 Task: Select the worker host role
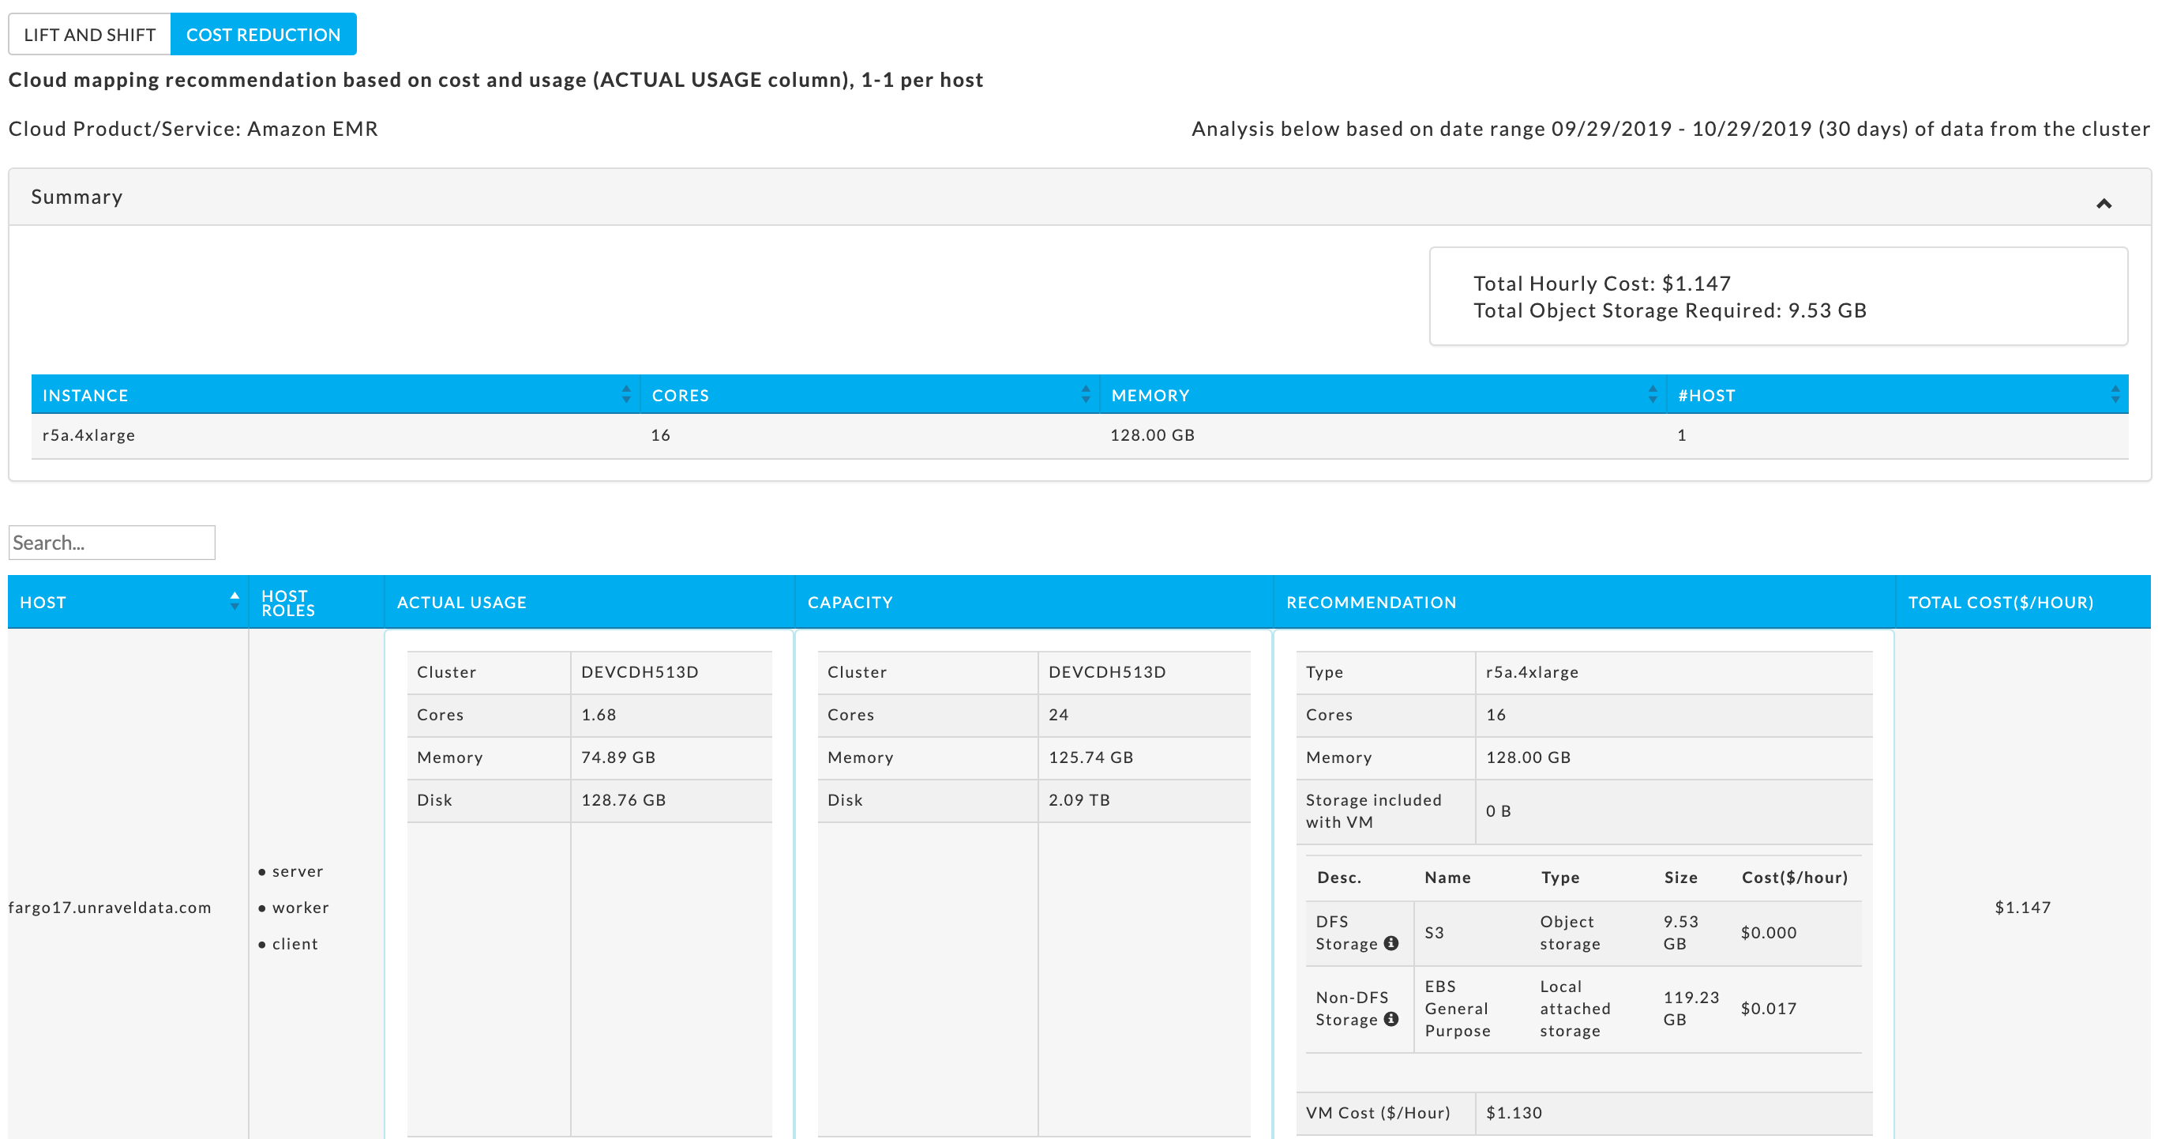point(300,907)
